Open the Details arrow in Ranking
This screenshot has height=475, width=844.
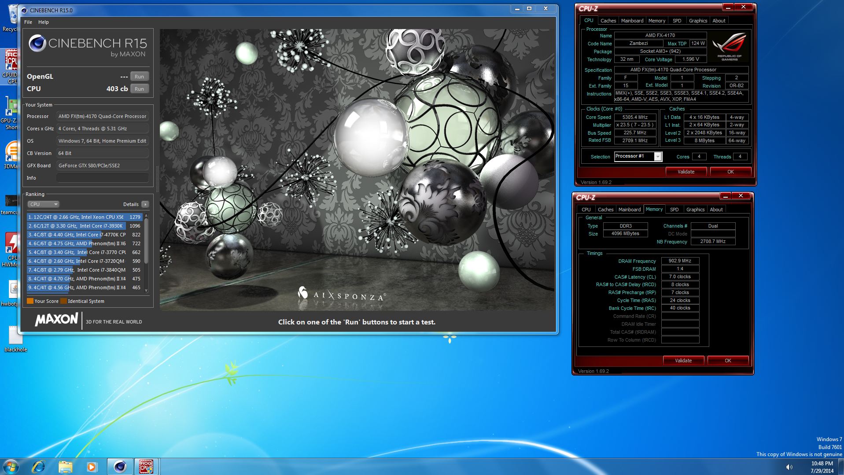pos(145,204)
